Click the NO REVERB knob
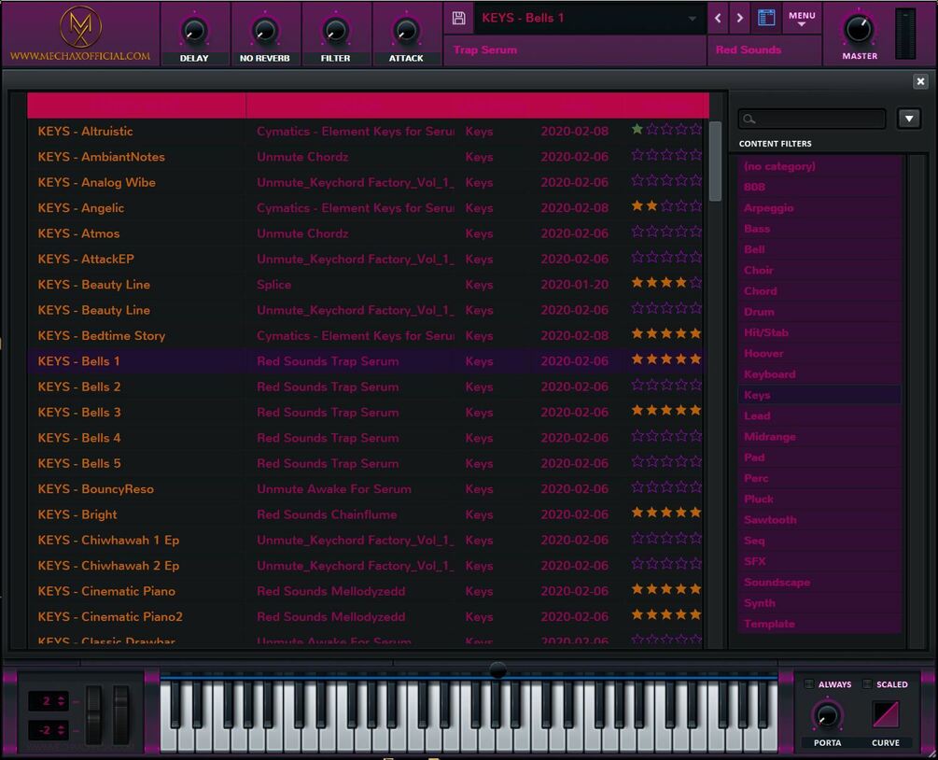Image resolution: width=938 pixels, height=760 pixels. [x=265, y=31]
